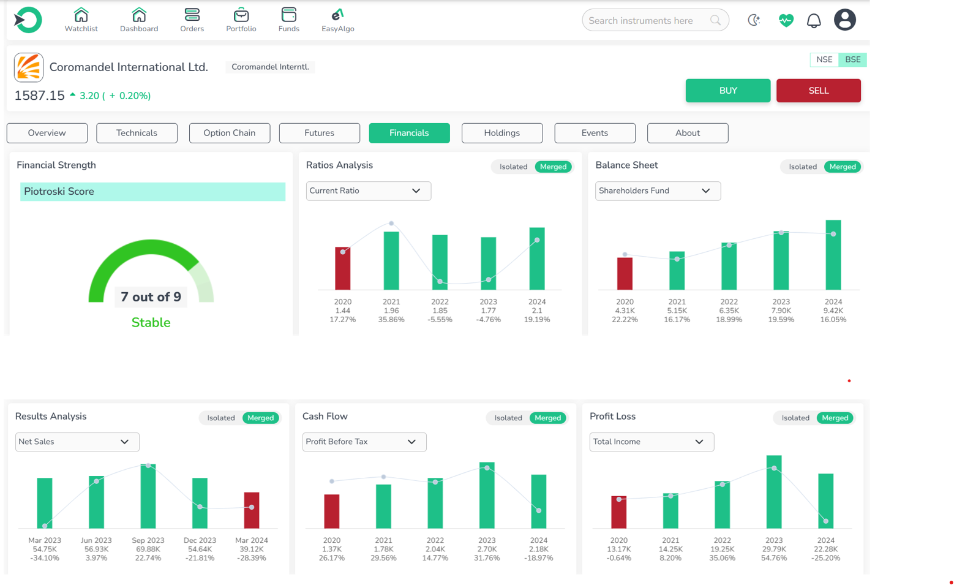The image size is (954, 585).
Task: Click the Piotroski Score header
Action: tap(152, 192)
